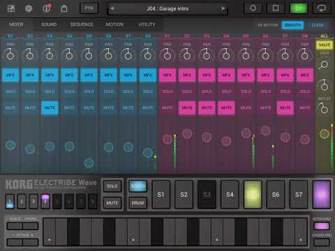335x251 pixels.
Task: Open the info icon with notification badge
Action: (x=47, y=8)
